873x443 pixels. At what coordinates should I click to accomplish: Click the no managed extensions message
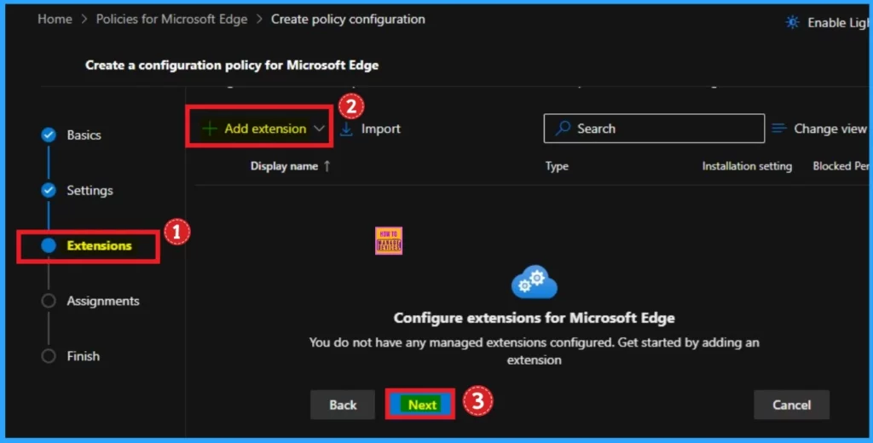click(534, 351)
